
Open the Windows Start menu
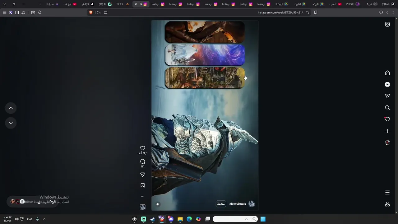click(x=263, y=219)
